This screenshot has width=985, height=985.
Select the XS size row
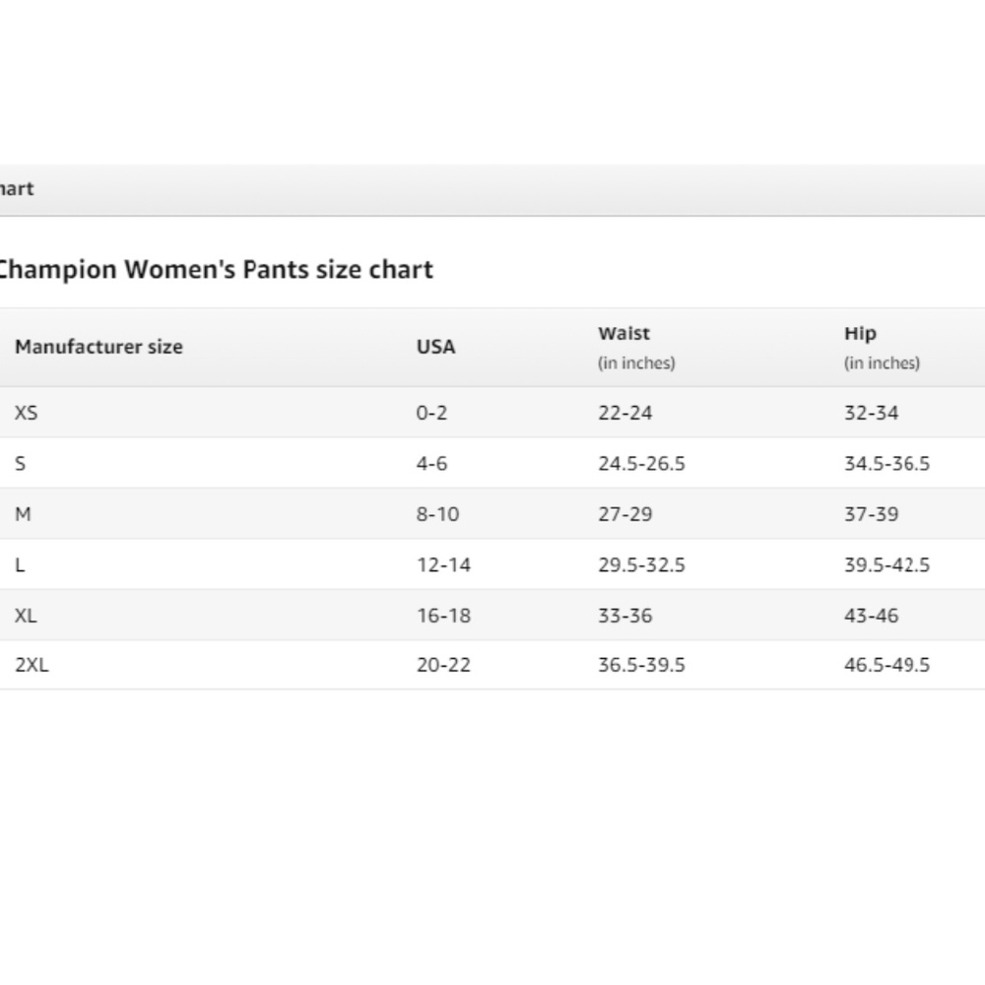click(x=492, y=413)
